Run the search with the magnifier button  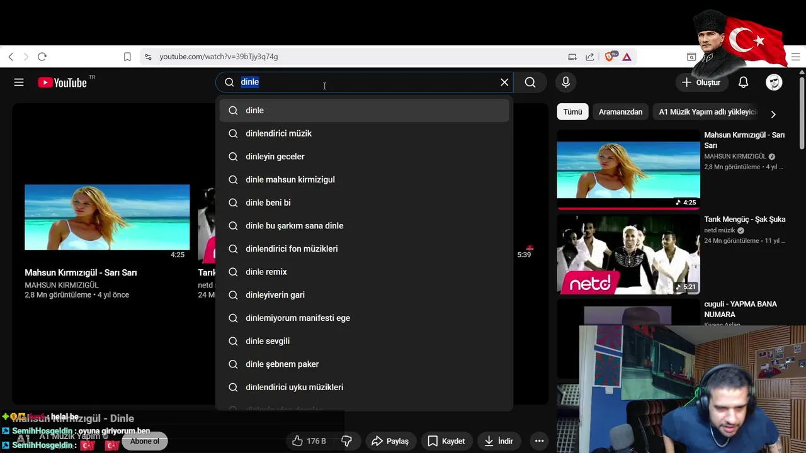(530, 82)
